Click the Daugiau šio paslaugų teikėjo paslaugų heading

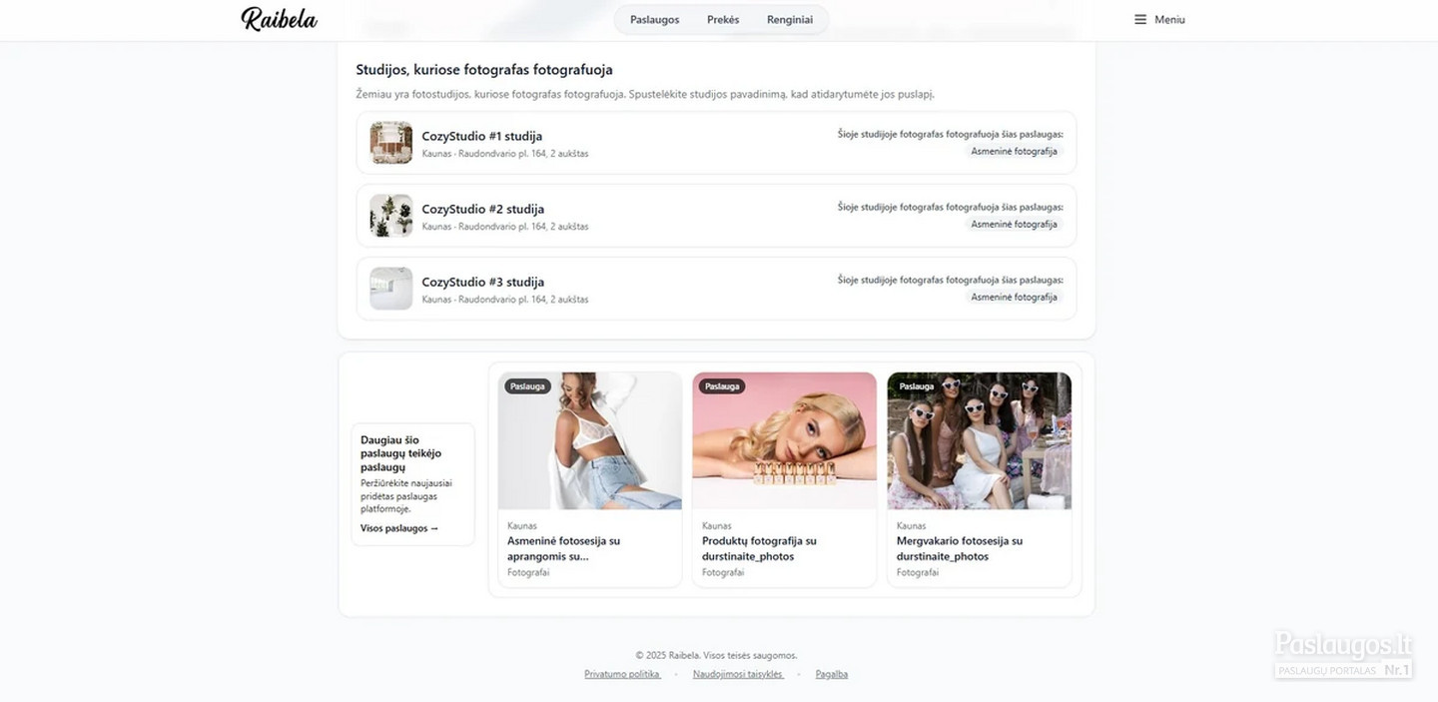[x=400, y=453]
